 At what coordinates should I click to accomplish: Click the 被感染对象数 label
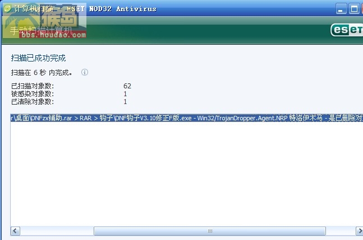[33, 94]
